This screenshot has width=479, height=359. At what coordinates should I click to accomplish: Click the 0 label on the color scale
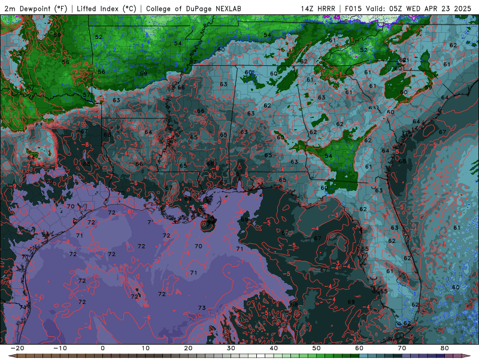102,348
